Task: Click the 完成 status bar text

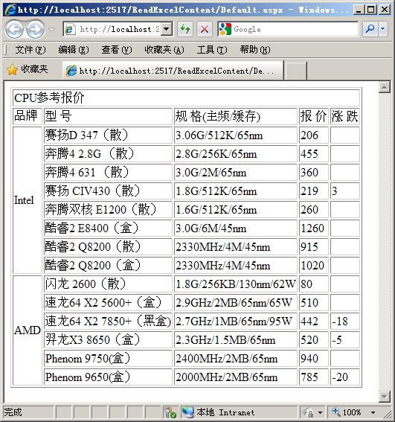Action: (x=13, y=412)
